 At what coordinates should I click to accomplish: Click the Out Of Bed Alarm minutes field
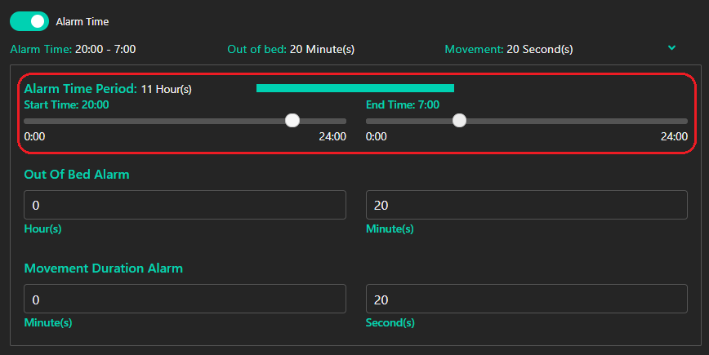coord(527,205)
